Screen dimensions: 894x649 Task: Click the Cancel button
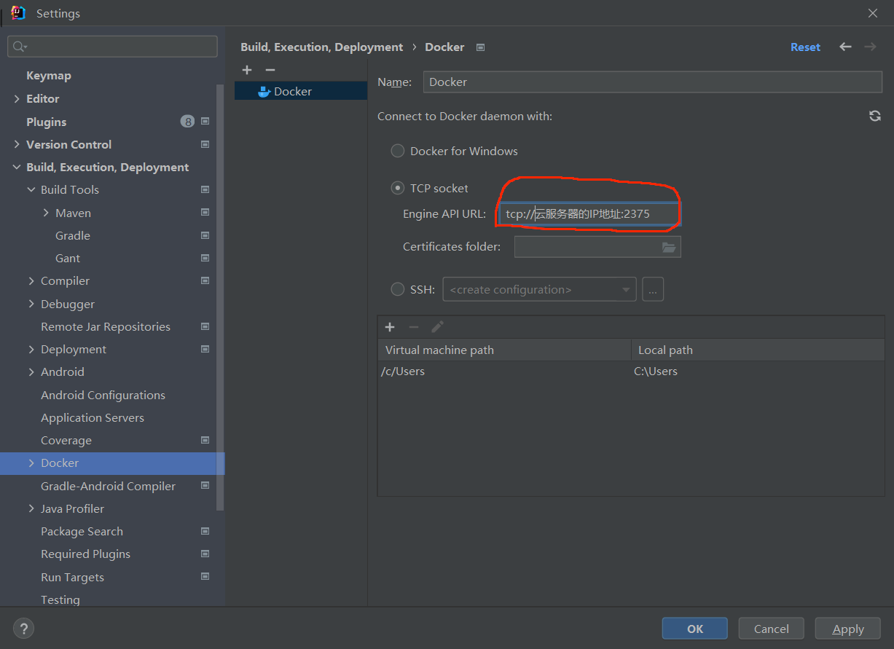pyautogui.click(x=772, y=629)
